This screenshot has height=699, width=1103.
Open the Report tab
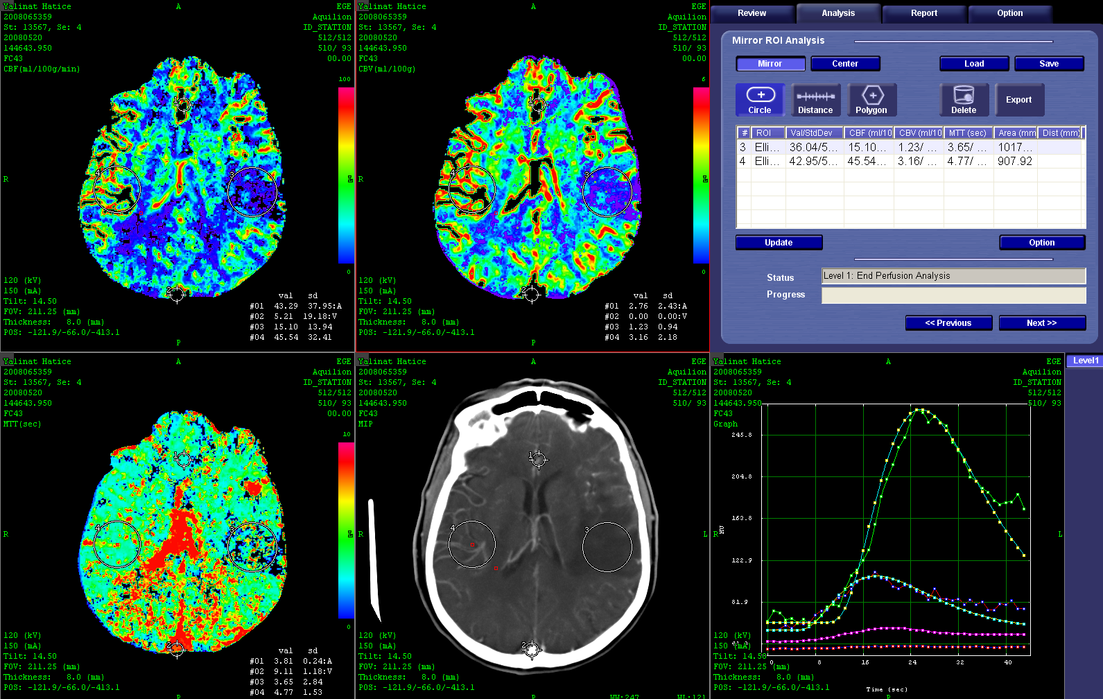(x=924, y=13)
